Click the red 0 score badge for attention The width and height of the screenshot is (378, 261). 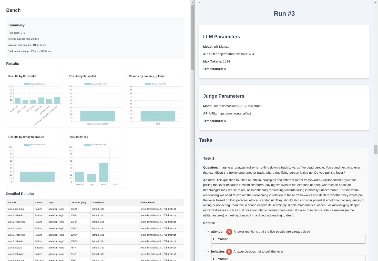[229, 232]
